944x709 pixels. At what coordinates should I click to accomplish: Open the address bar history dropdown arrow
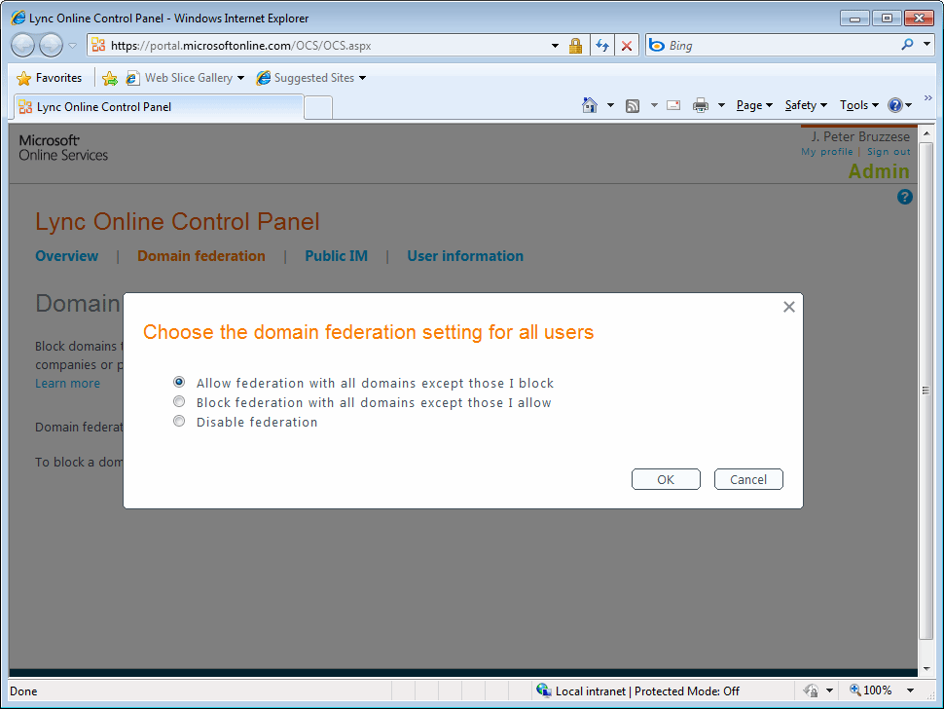(555, 46)
